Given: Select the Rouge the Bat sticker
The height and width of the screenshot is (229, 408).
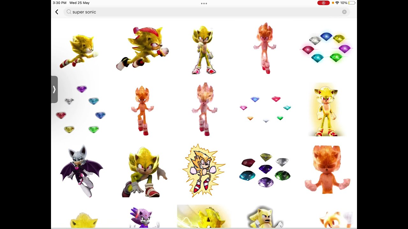Looking at the screenshot, I should tap(82, 171).
